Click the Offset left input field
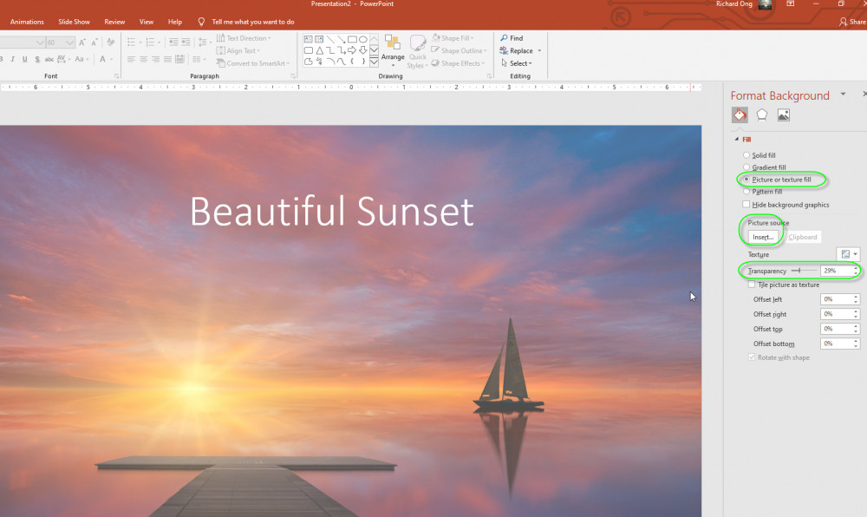Screen dimensions: 867x517 836,299
